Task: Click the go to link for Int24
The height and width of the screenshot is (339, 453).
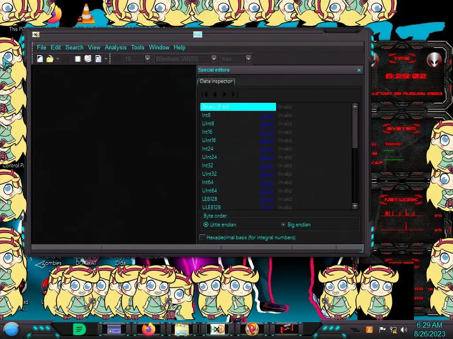Action: 267,149
